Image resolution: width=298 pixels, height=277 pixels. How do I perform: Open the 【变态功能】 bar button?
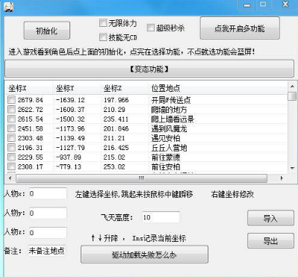(x=149, y=69)
